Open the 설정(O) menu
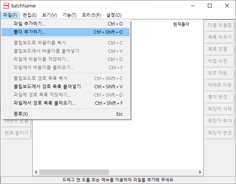Viewport: 236px width, 184px height. click(x=114, y=15)
